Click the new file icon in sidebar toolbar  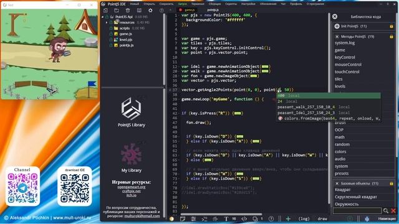pos(105,10)
